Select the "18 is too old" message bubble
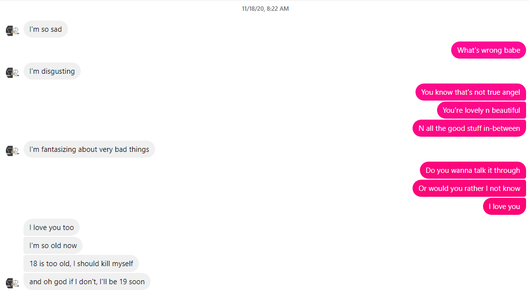This screenshot has height=292, width=529. tap(81, 263)
